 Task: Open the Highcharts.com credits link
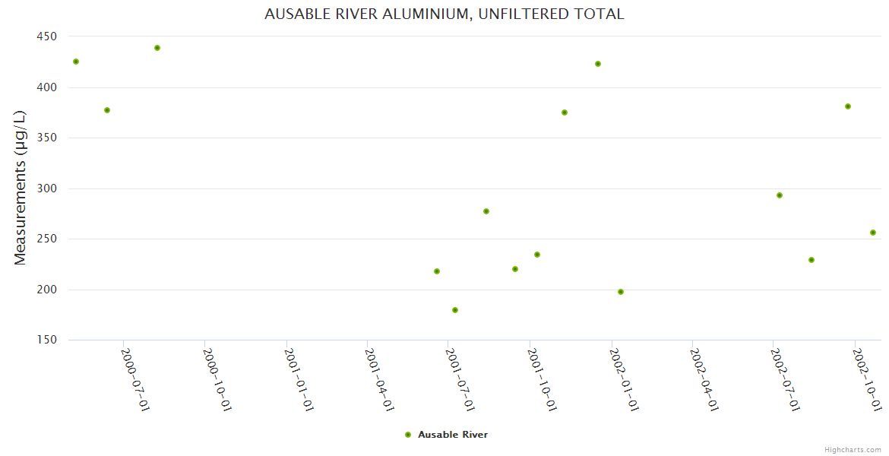point(853,450)
